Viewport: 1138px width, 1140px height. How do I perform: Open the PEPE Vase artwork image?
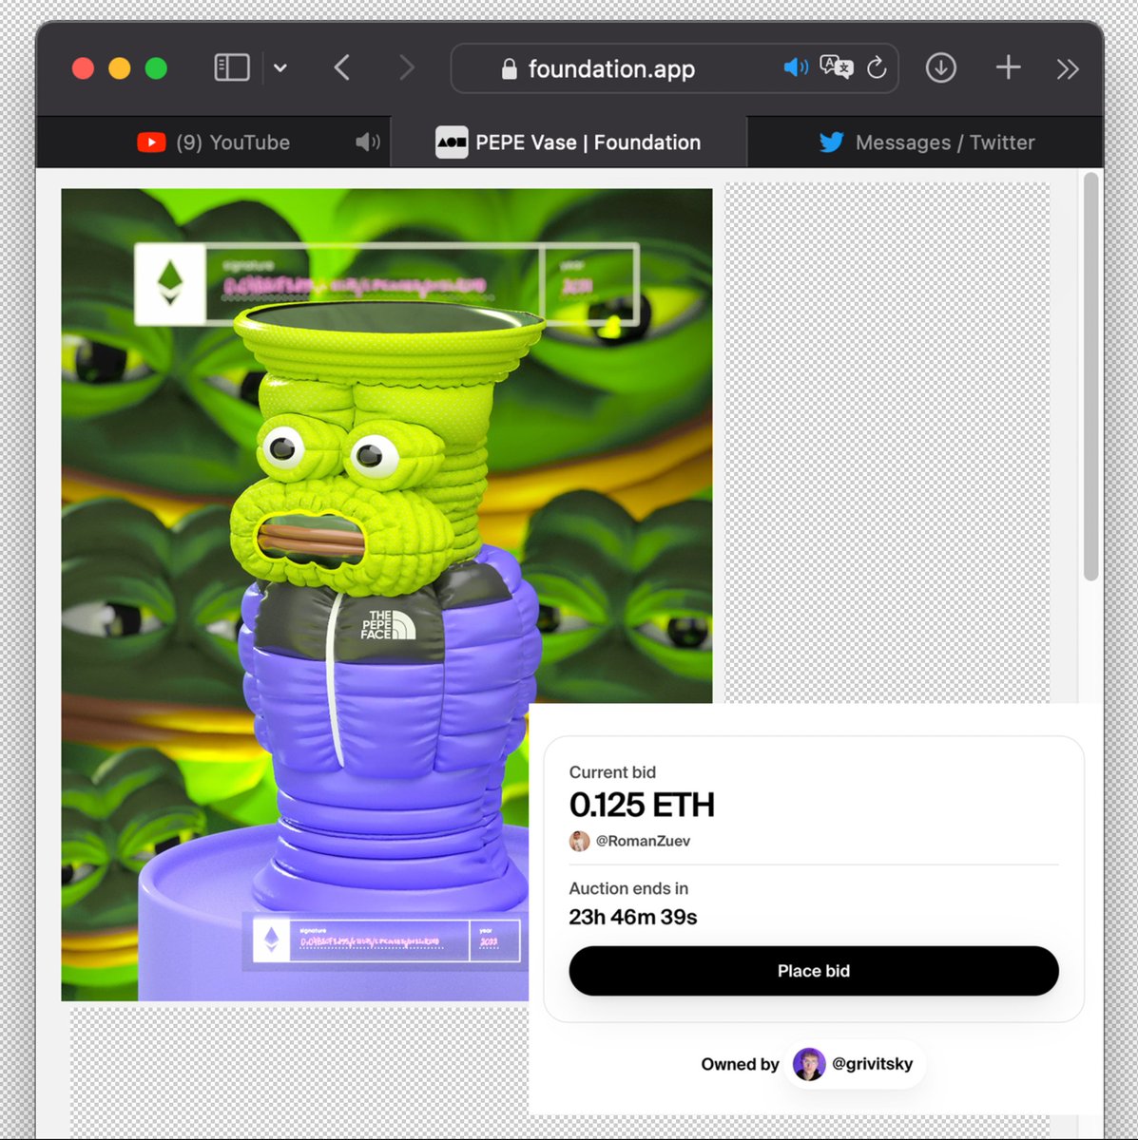tap(387, 595)
